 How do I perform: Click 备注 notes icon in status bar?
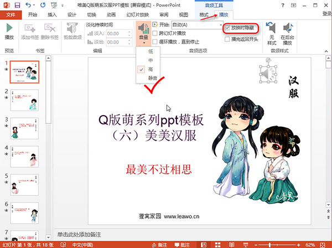[x=159, y=245]
